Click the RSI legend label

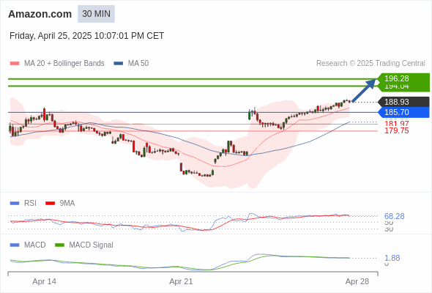(x=30, y=204)
